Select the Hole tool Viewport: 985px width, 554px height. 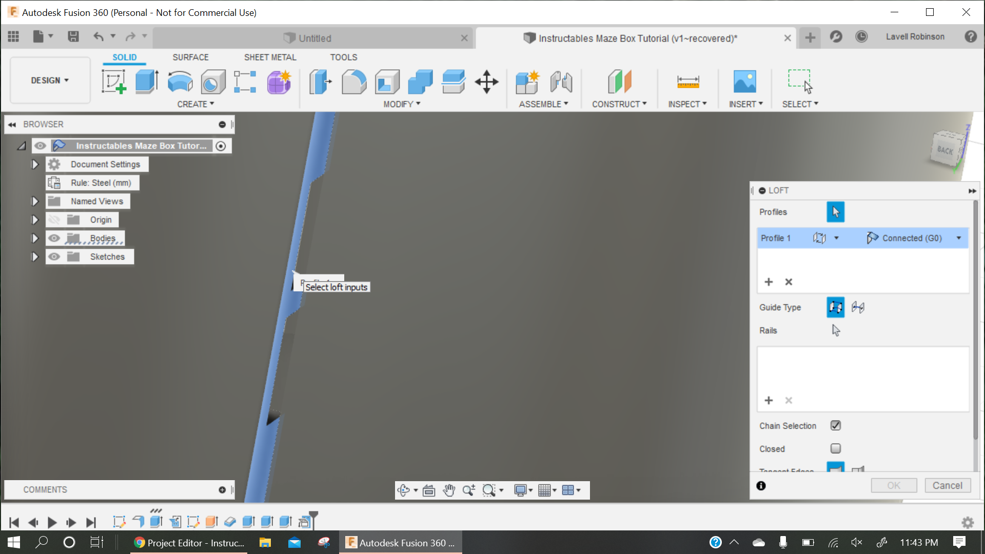(x=213, y=82)
